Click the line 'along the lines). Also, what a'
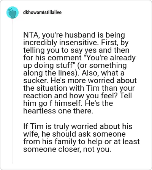The width and height of the screenshot is (152, 170). coord(74,73)
